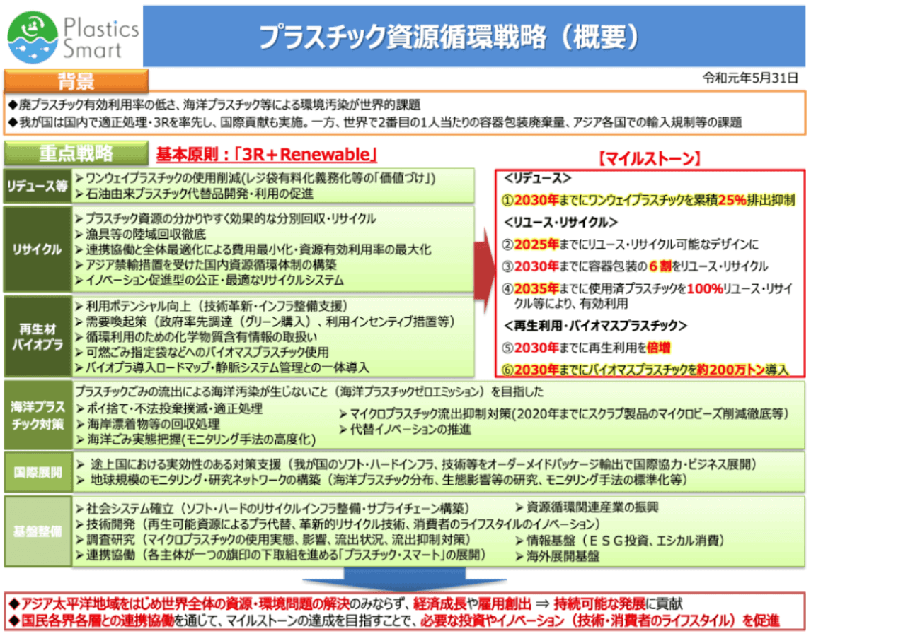920x636 pixels.
Task: Select the 海洋プラスチック対策 category label
Action: coord(36,416)
